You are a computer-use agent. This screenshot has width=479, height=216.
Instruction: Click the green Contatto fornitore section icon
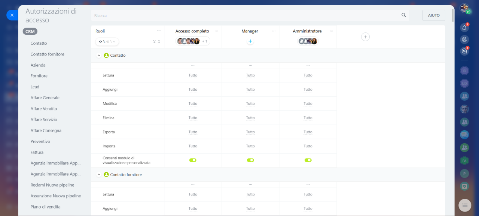coord(106,175)
